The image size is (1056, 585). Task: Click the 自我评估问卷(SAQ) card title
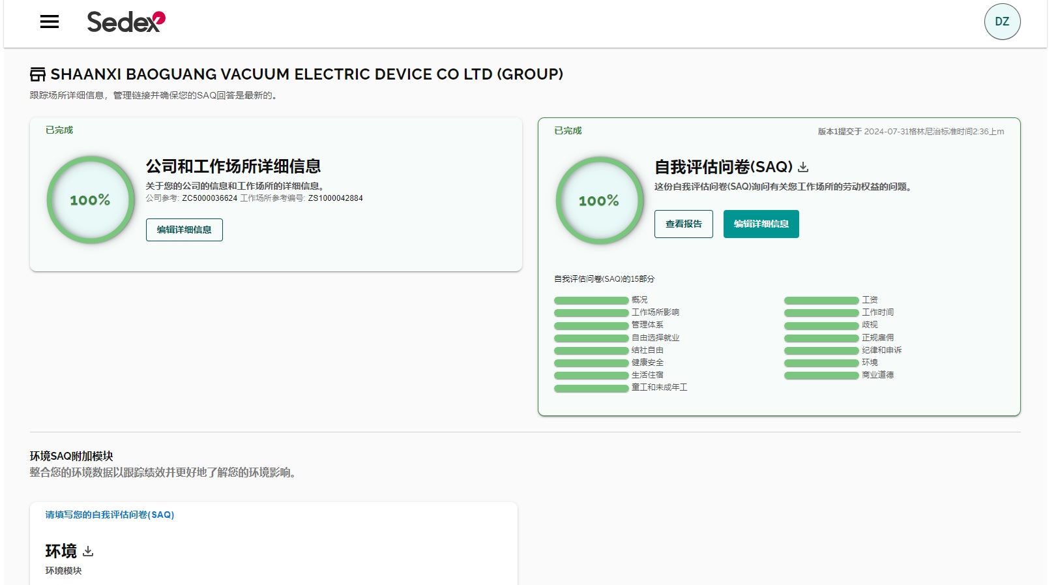723,167
